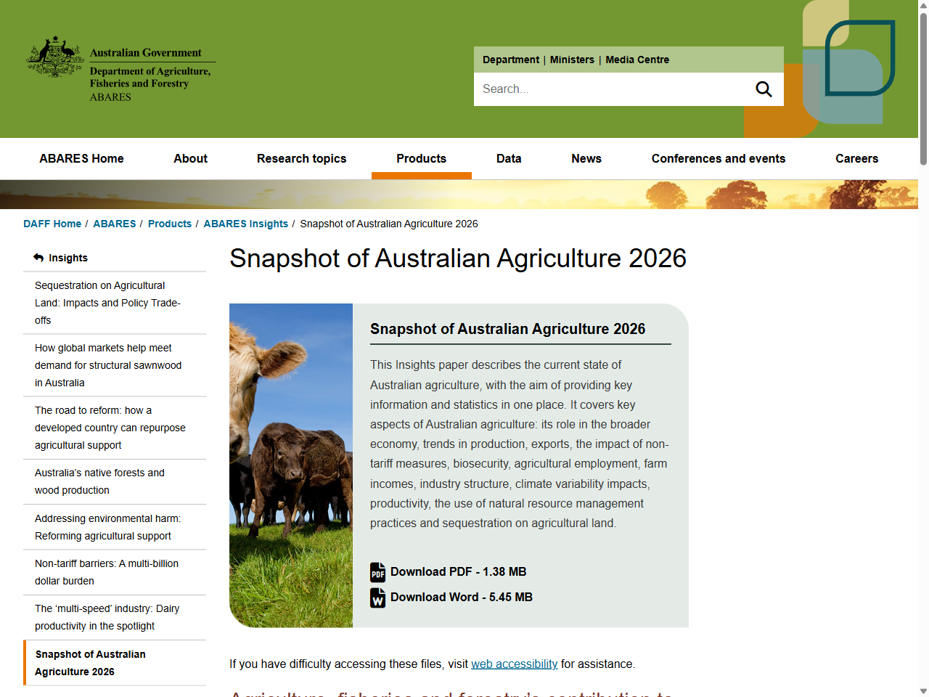Click the back arrow beside Insights

[37, 257]
